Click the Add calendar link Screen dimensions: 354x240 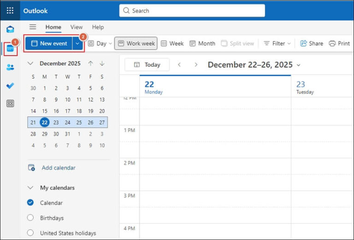(x=59, y=168)
